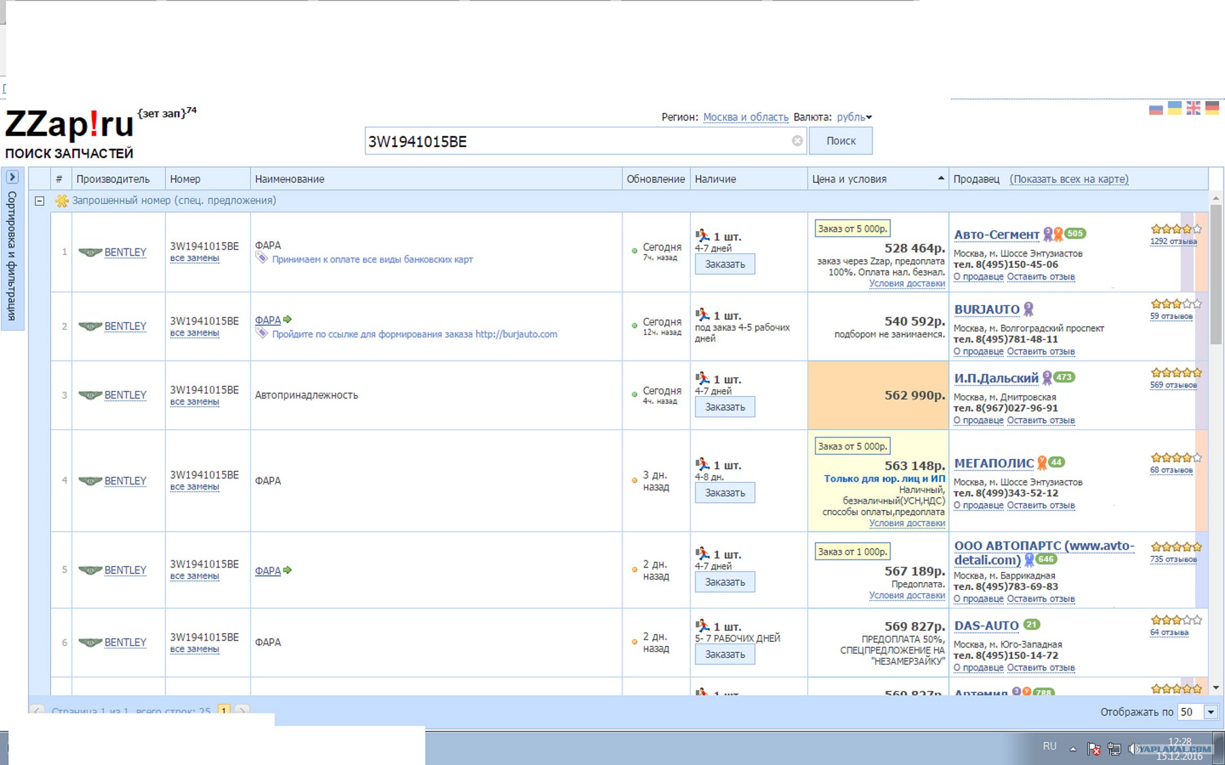Click Оставить отзыв for МЕГАПОЛИС
Screen dimensions: 1225x765
[x=1041, y=505]
